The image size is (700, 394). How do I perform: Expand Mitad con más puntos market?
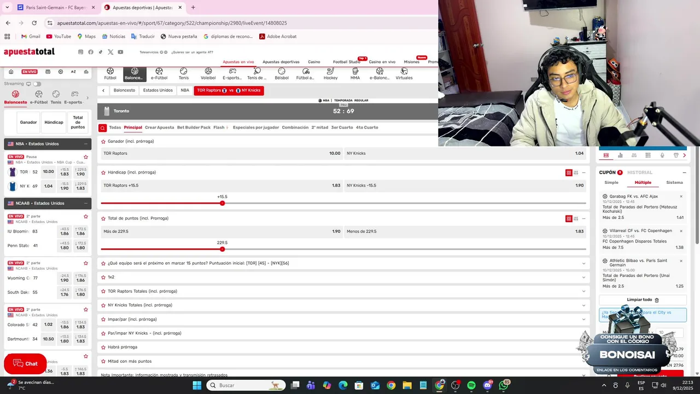point(343,361)
